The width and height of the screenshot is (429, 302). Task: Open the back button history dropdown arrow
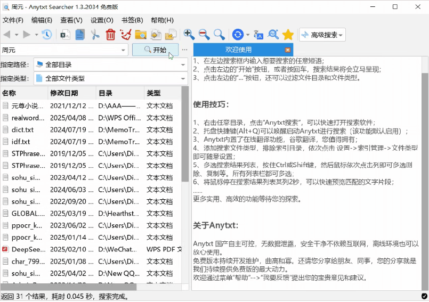pyautogui.click(x=17, y=35)
